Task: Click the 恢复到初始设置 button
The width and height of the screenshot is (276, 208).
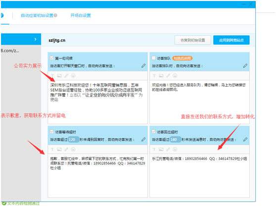Action: pyautogui.click(x=193, y=40)
